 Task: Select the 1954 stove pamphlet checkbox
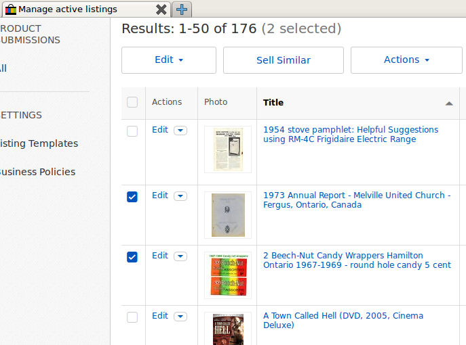[132, 131]
